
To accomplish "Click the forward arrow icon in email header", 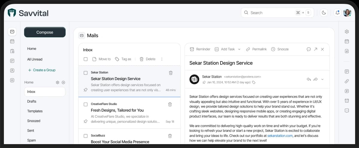I will click(x=315, y=79).
